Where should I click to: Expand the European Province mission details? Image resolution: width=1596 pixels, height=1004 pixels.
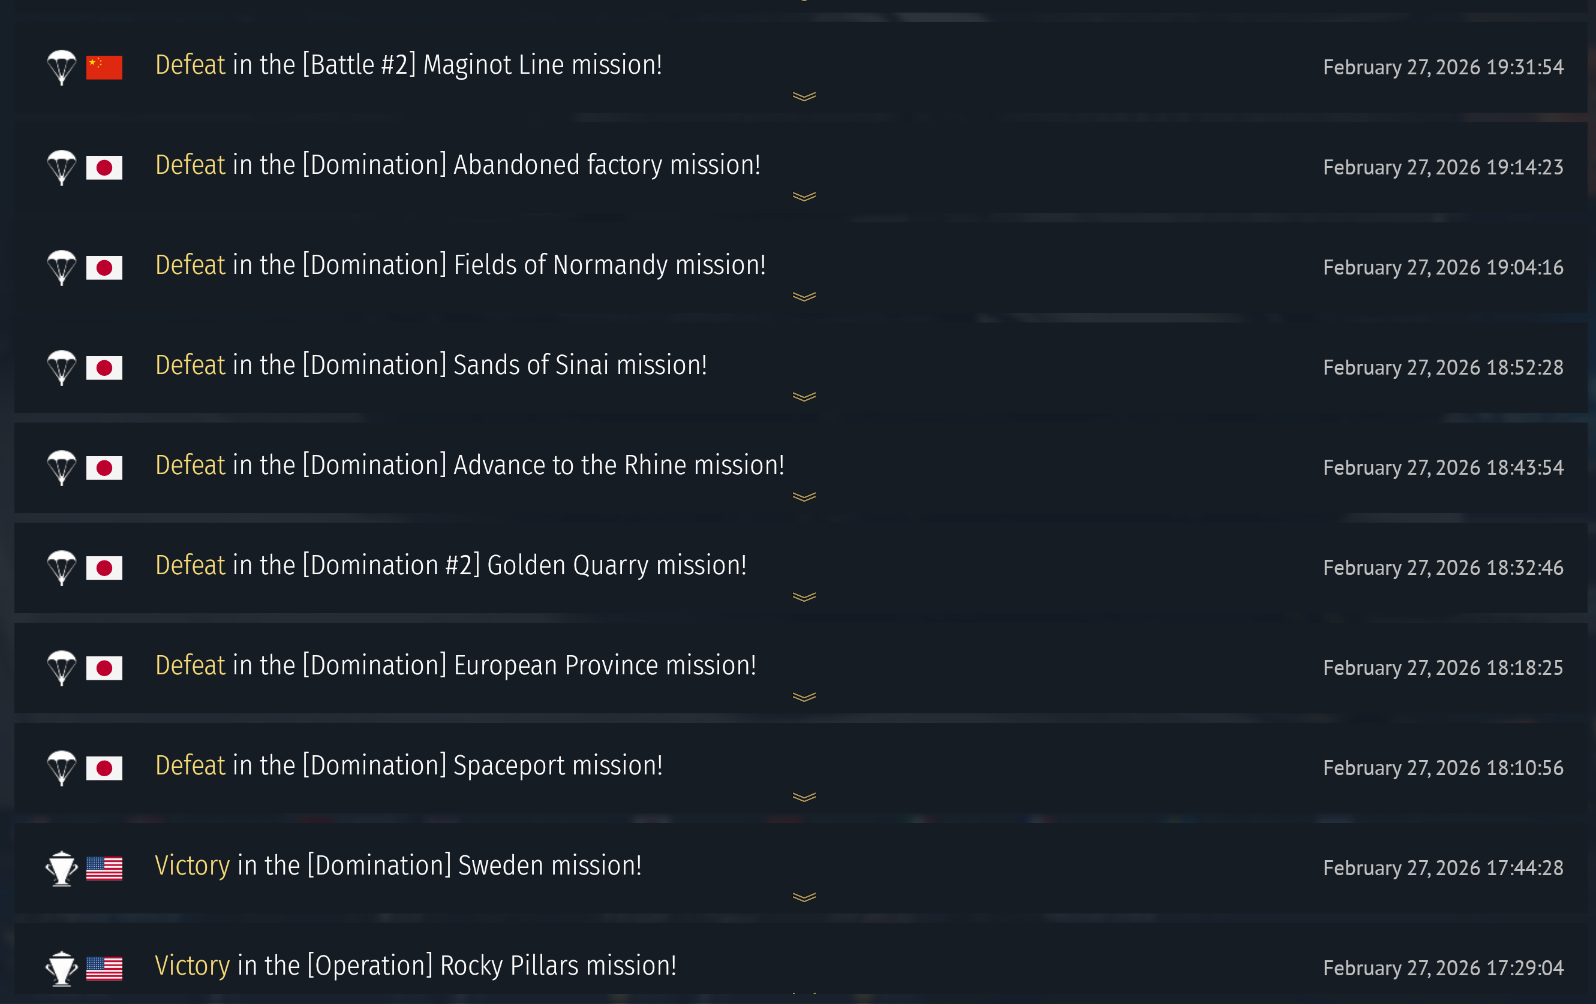coord(803,697)
